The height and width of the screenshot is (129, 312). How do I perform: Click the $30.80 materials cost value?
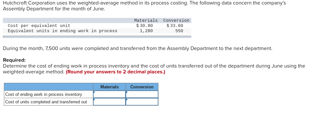point(144,26)
